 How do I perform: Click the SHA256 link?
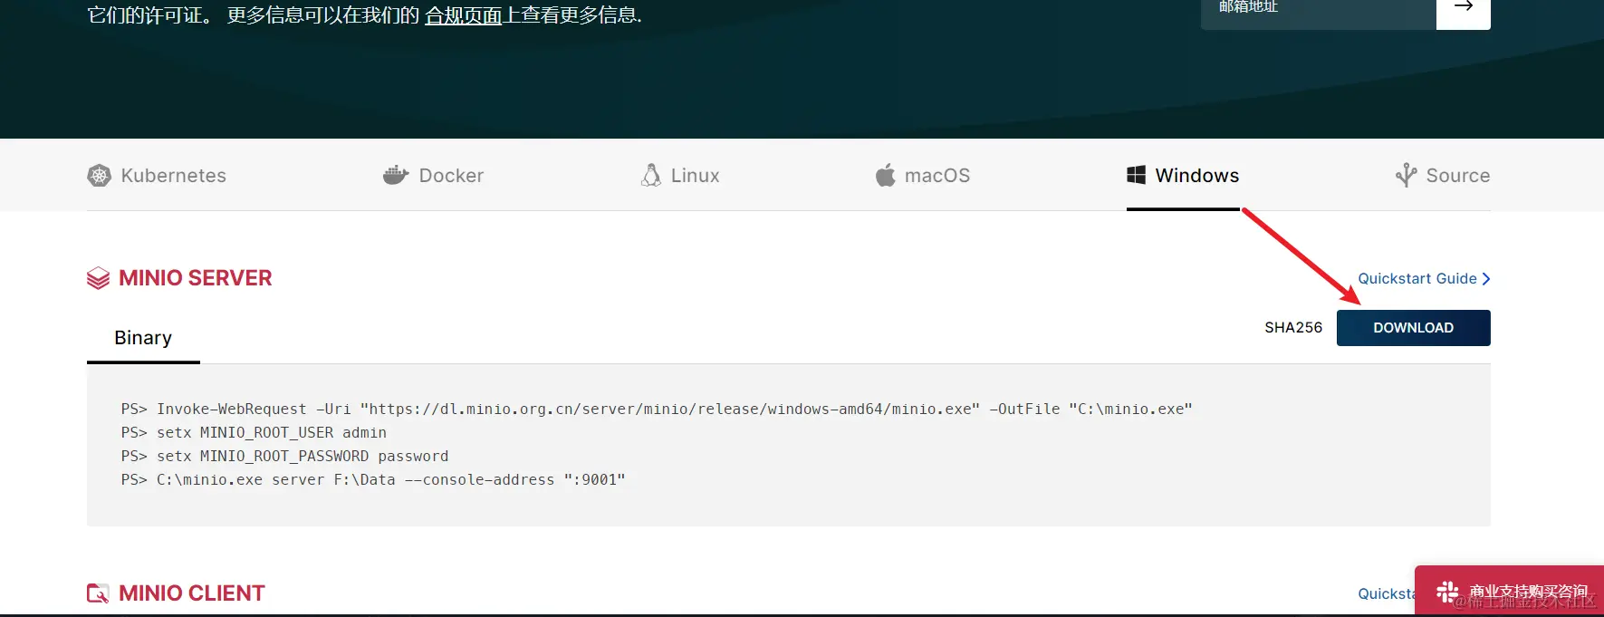(x=1293, y=328)
